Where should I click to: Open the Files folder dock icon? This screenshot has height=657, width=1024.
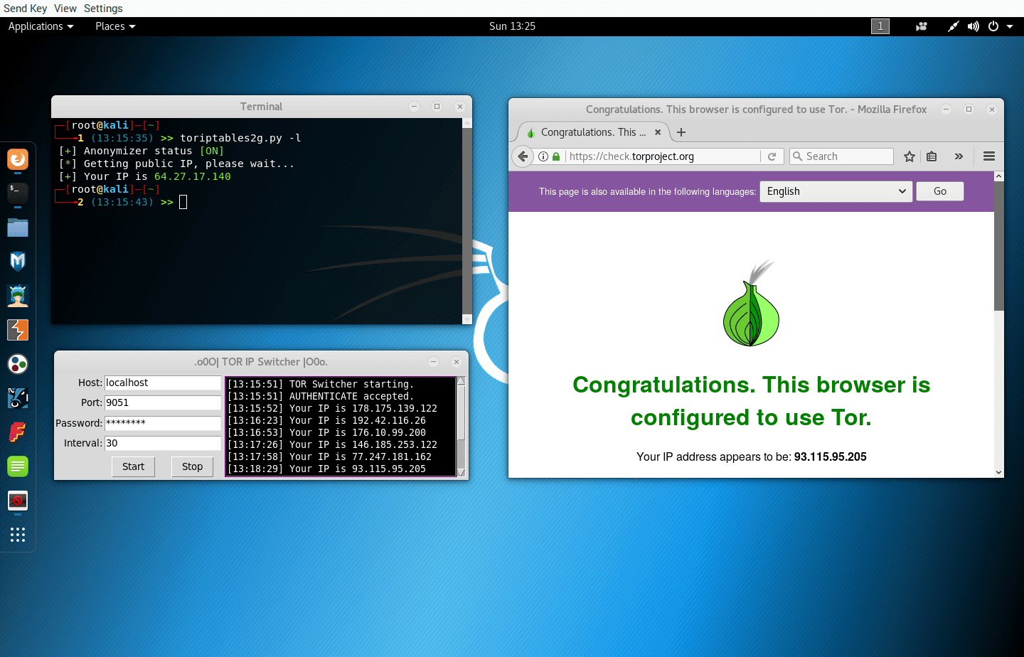18,228
